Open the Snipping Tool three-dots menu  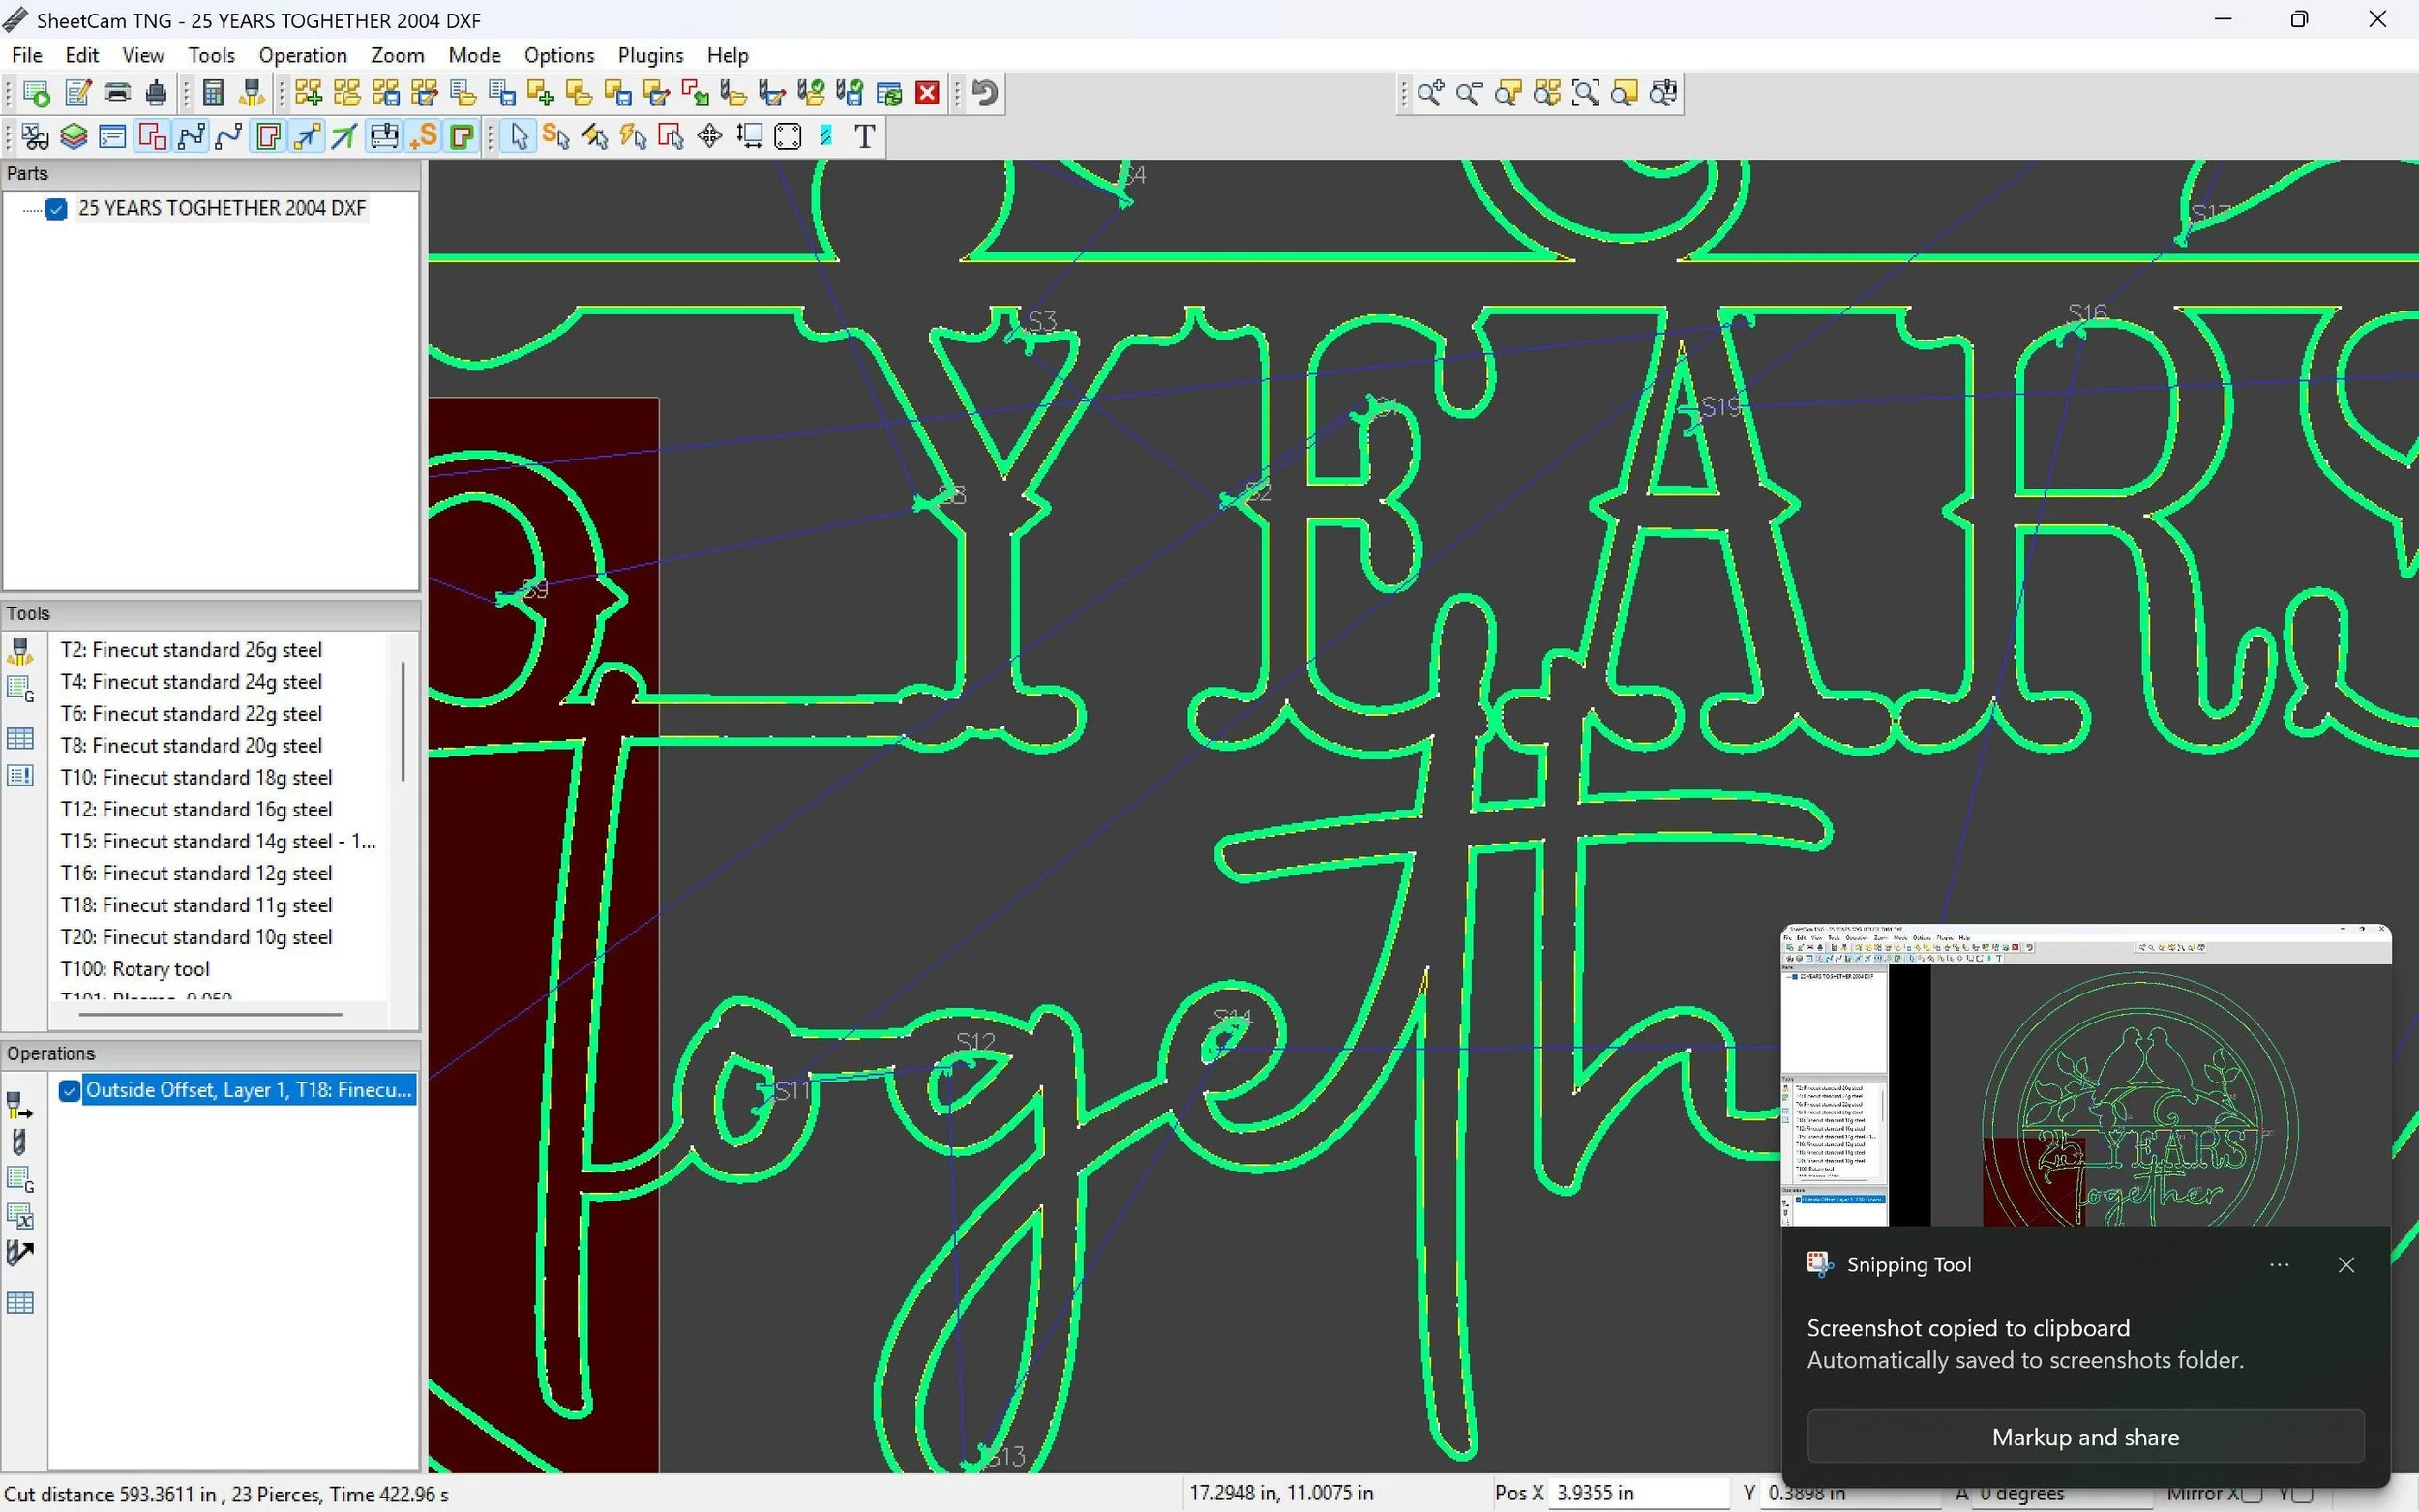(2279, 1265)
